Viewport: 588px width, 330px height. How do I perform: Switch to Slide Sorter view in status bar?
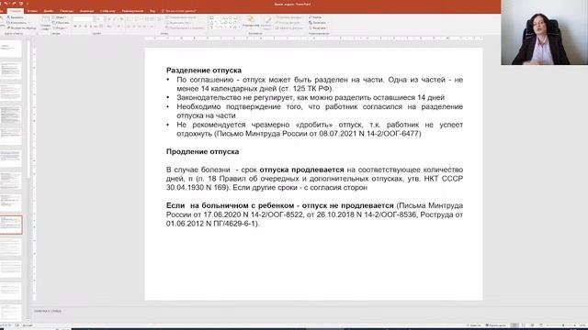point(524,325)
